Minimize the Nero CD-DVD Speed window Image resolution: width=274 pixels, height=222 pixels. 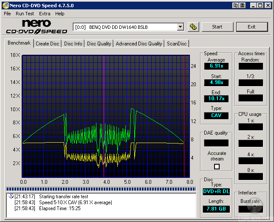[x=253, y=5]
